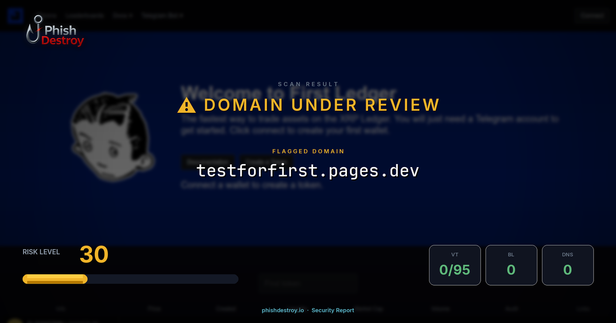
Task: Click the blue app icon in the top-left corner
Action: 15,15
